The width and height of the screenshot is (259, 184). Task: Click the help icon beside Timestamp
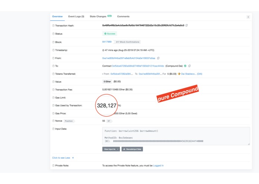coord(53,50)
